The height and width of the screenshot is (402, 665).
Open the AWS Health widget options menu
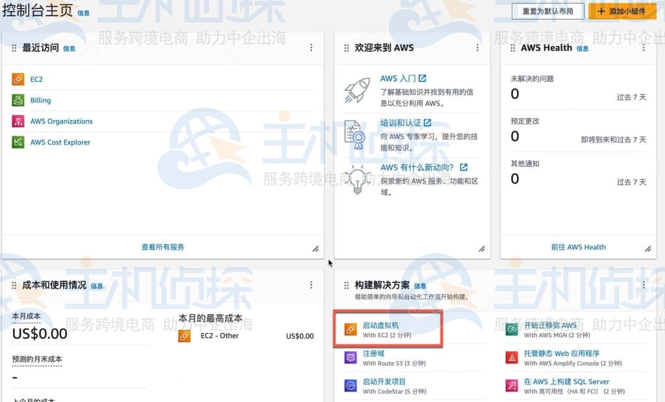(644, 47)
